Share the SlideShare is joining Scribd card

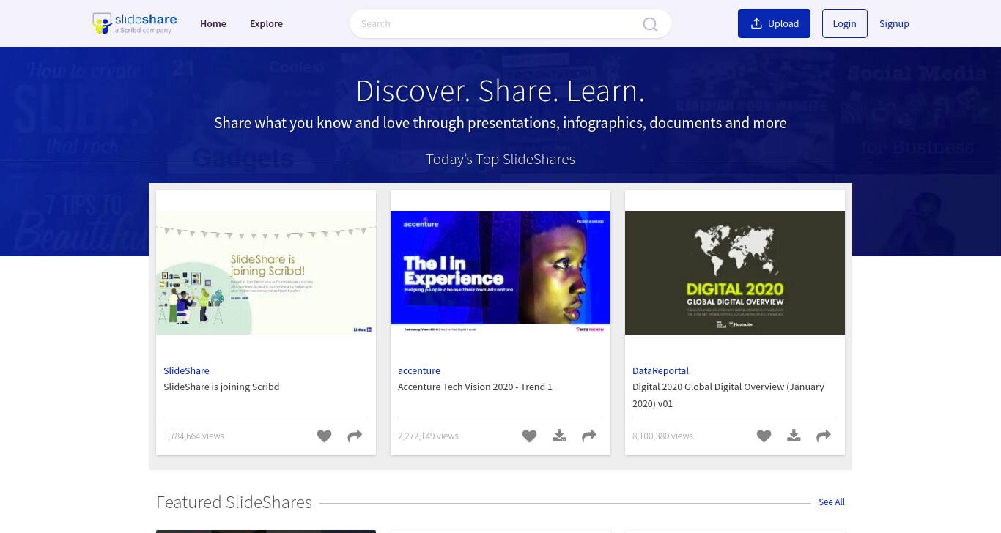[x=355, y=436]
